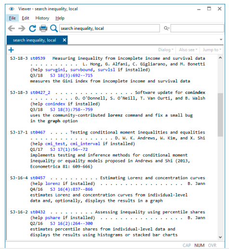Click the 'SJ-17-1' issue label
This screenshot has width=229, height=249.
point(19,132)
